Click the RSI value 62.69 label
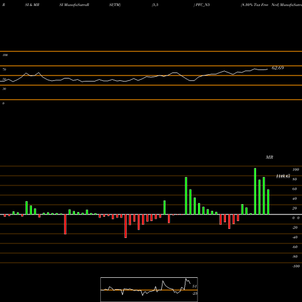Viewport: 302px width, 302px height. pyautogui.click(x=278, y=68)
